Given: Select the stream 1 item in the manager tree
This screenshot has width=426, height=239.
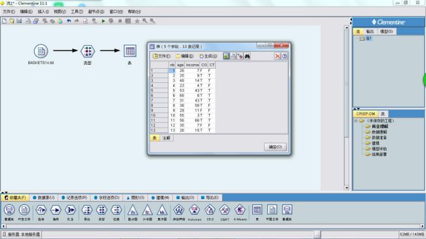Looking at the screenshot, I should [x=366, y=39].
